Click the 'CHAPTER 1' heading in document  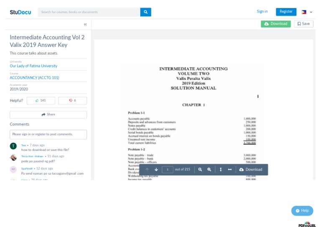(x=194, y=105)
